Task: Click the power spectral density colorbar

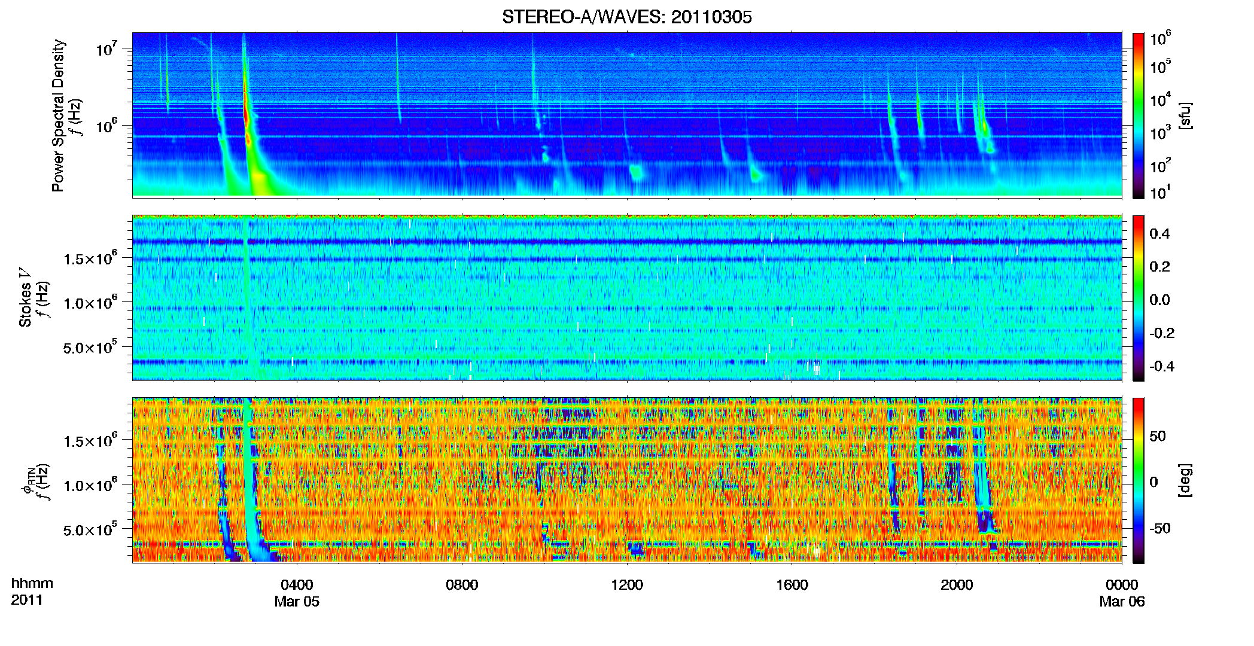Action: coord(1139,115)
